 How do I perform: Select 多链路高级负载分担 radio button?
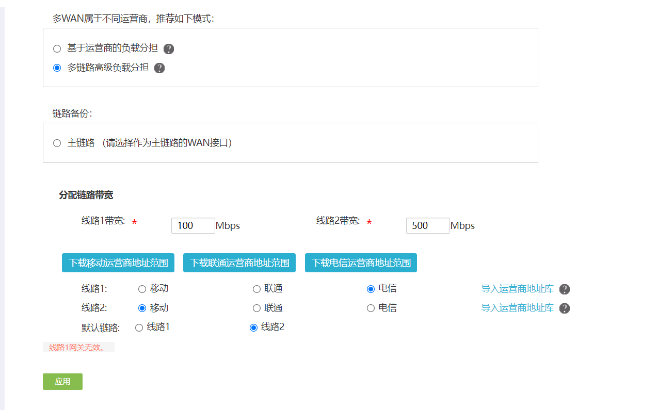click(x=57, y=68)
